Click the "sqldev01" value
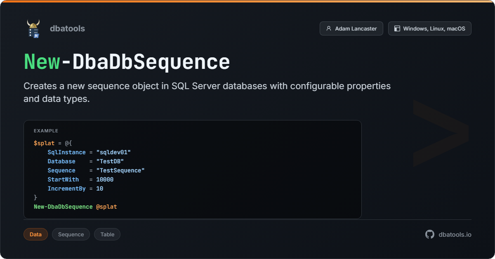 click(113, 152)
